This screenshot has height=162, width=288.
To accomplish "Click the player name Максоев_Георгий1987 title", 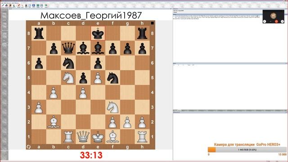I will coord(91,15).
